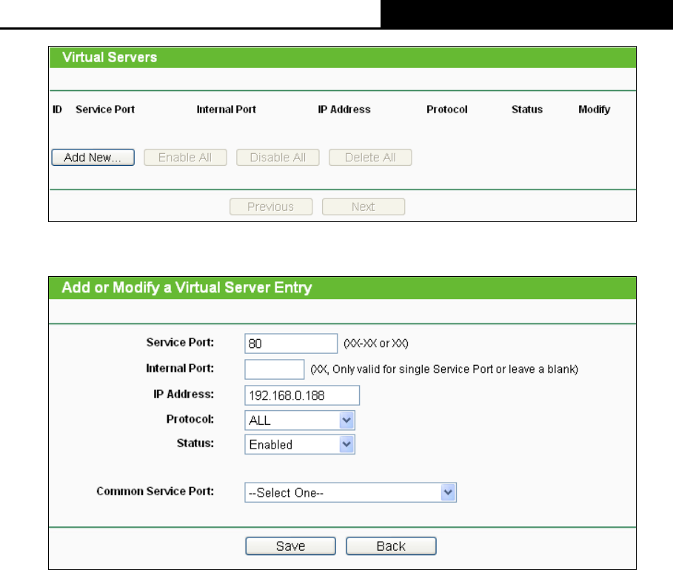Click the Service Port column header

click(x=105, y=110)
